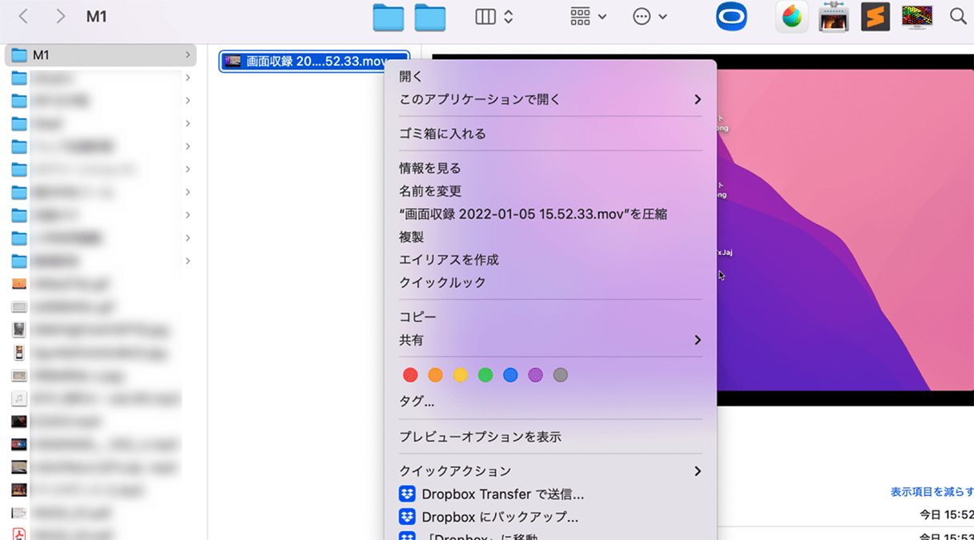974x540 pixels.
Task: Apply the green color tag
Action: click(x=485, y=374)
